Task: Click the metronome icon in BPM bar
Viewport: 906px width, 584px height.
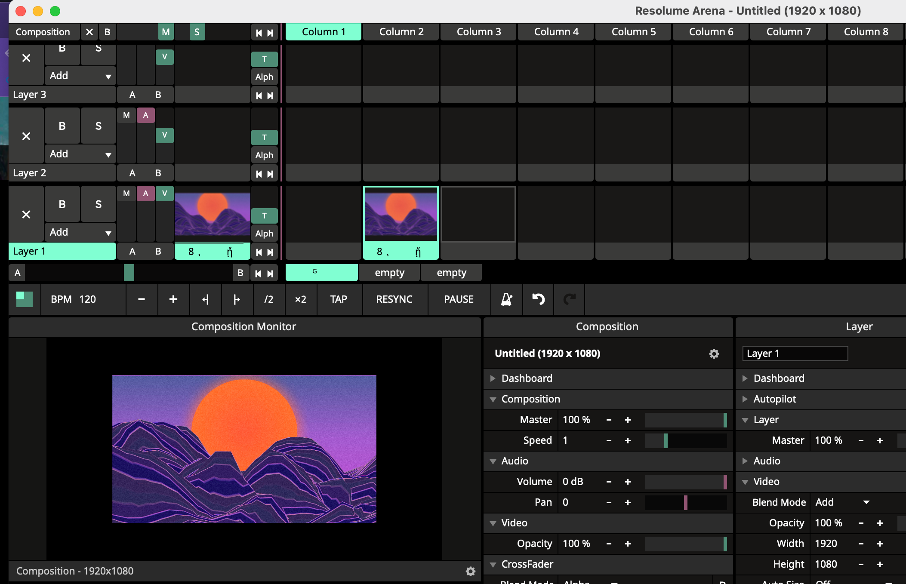Action: [x=506, y=299]
